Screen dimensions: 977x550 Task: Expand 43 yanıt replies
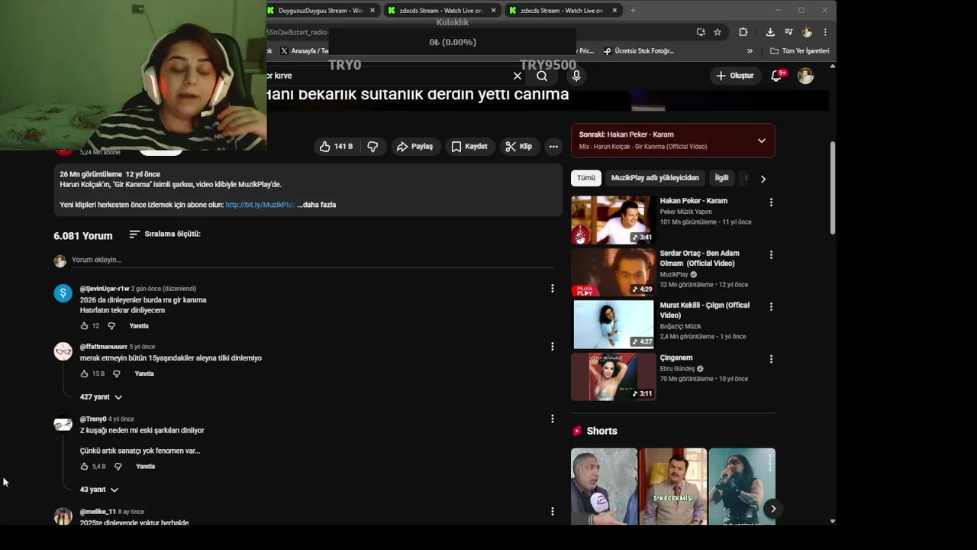(x=99, y=490)
